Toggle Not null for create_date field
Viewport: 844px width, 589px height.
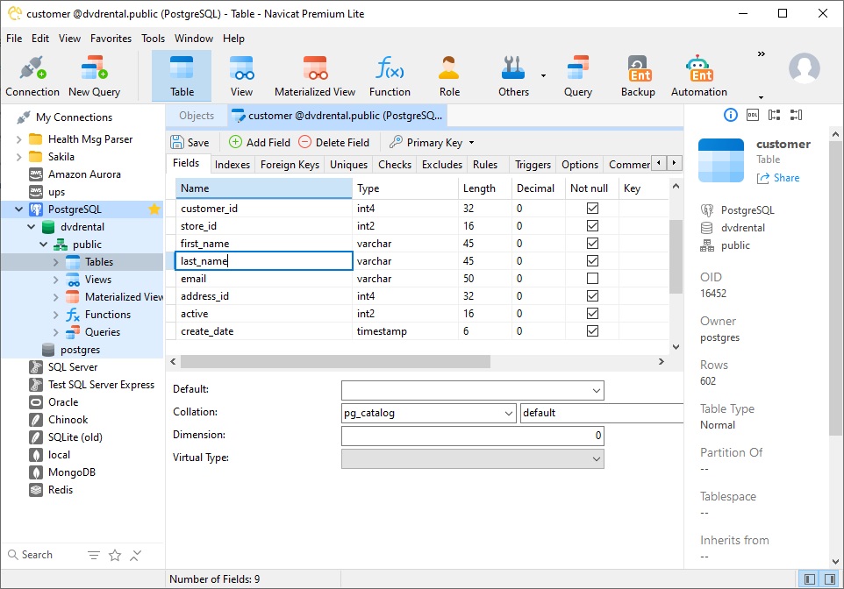click(x=592, y=330)
